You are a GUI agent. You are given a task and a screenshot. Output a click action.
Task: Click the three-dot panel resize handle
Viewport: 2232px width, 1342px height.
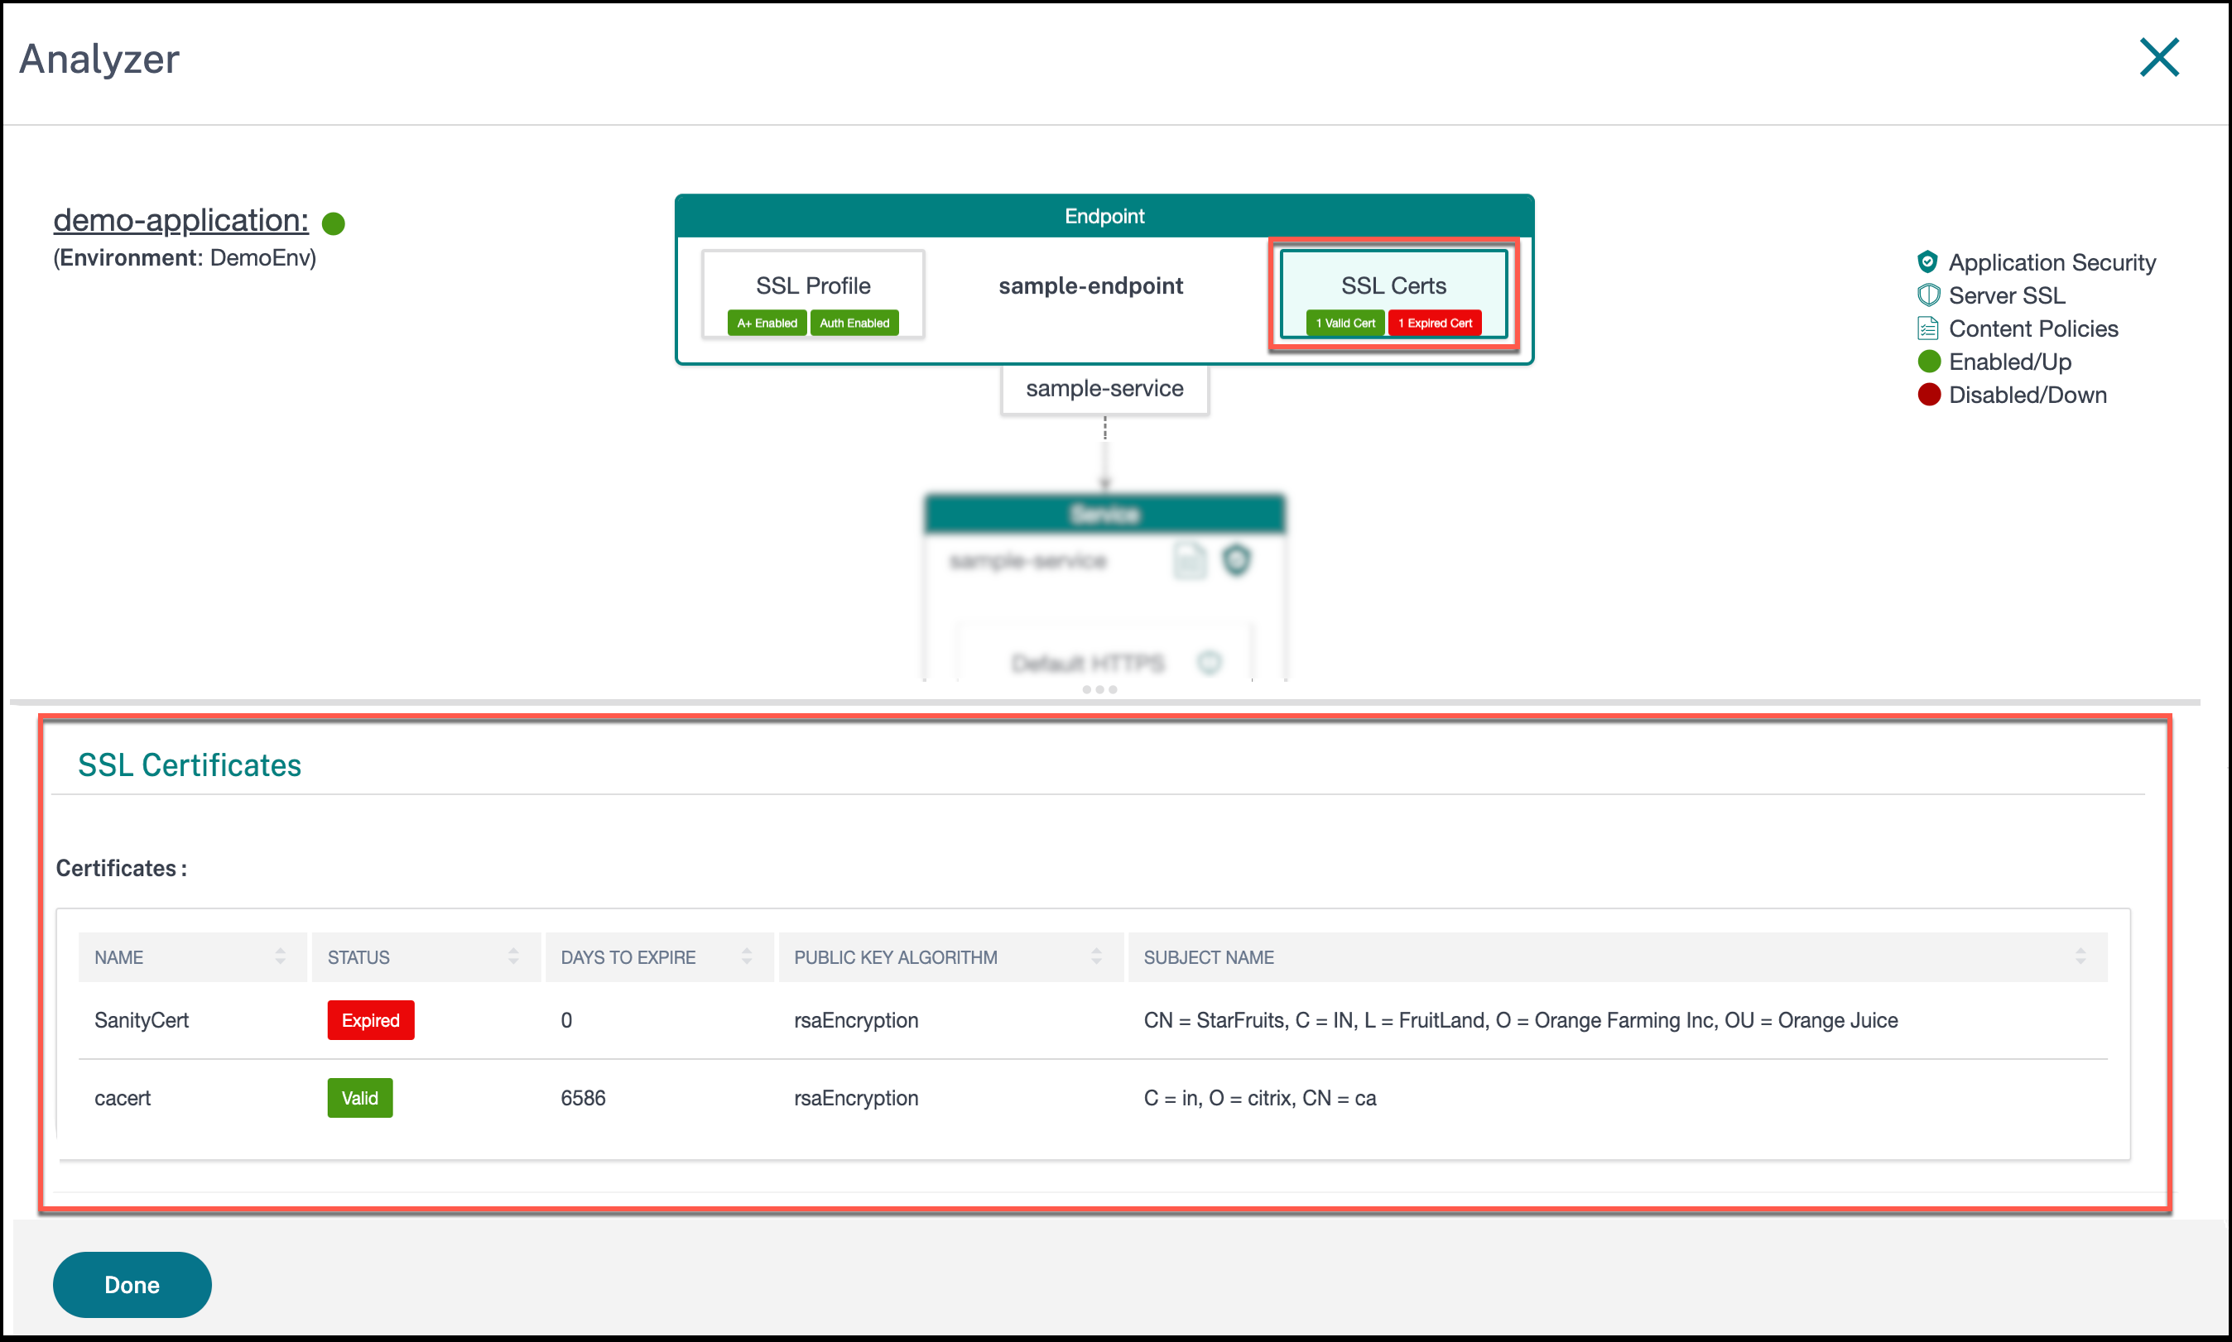(x=1099, y=690)
